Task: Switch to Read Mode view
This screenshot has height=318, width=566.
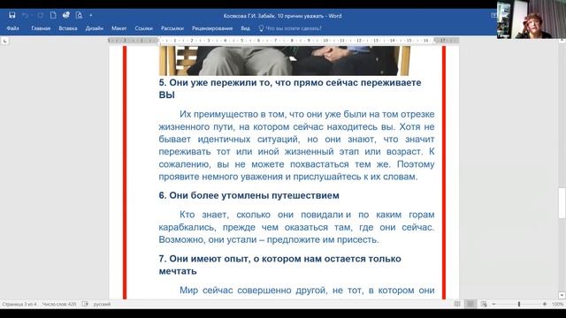Action: pyautogui.click(x=457, y=304)
